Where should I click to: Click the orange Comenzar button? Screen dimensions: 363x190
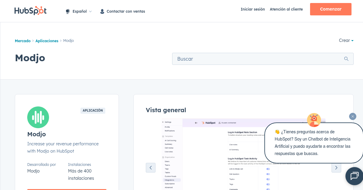pyautogui.click(x=331, y=9)
